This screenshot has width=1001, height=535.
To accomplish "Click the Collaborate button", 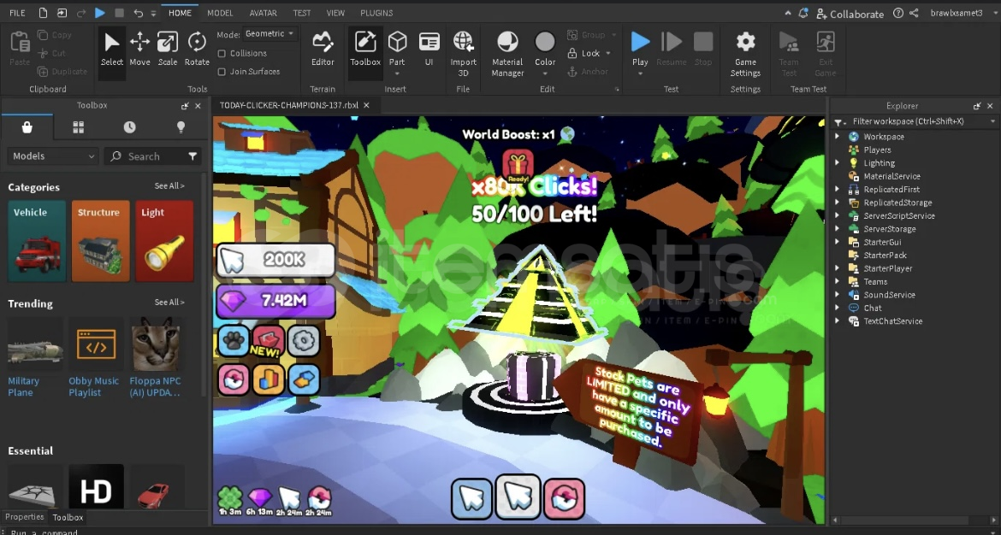I will 850,14.
